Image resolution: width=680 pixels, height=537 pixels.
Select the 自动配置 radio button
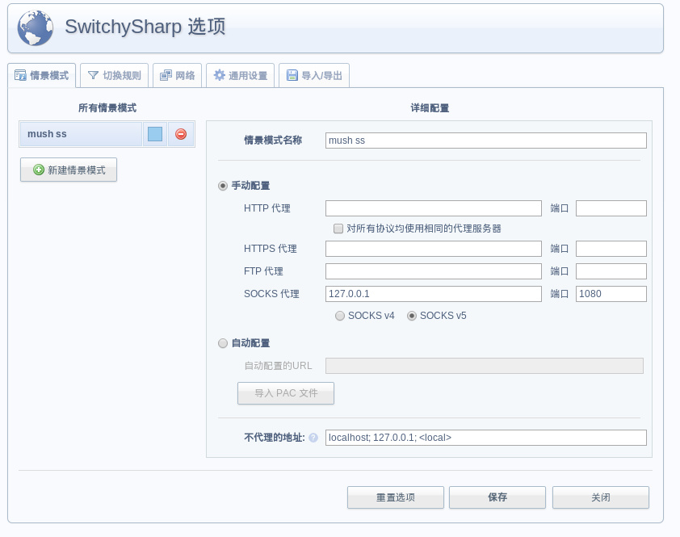pos(222,343)
